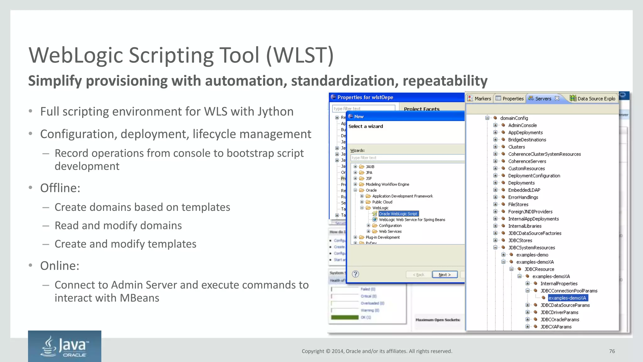Expand the examples-demo node
Image resolution: width=643 pixels, height=362 pixels.
point(503,255)
